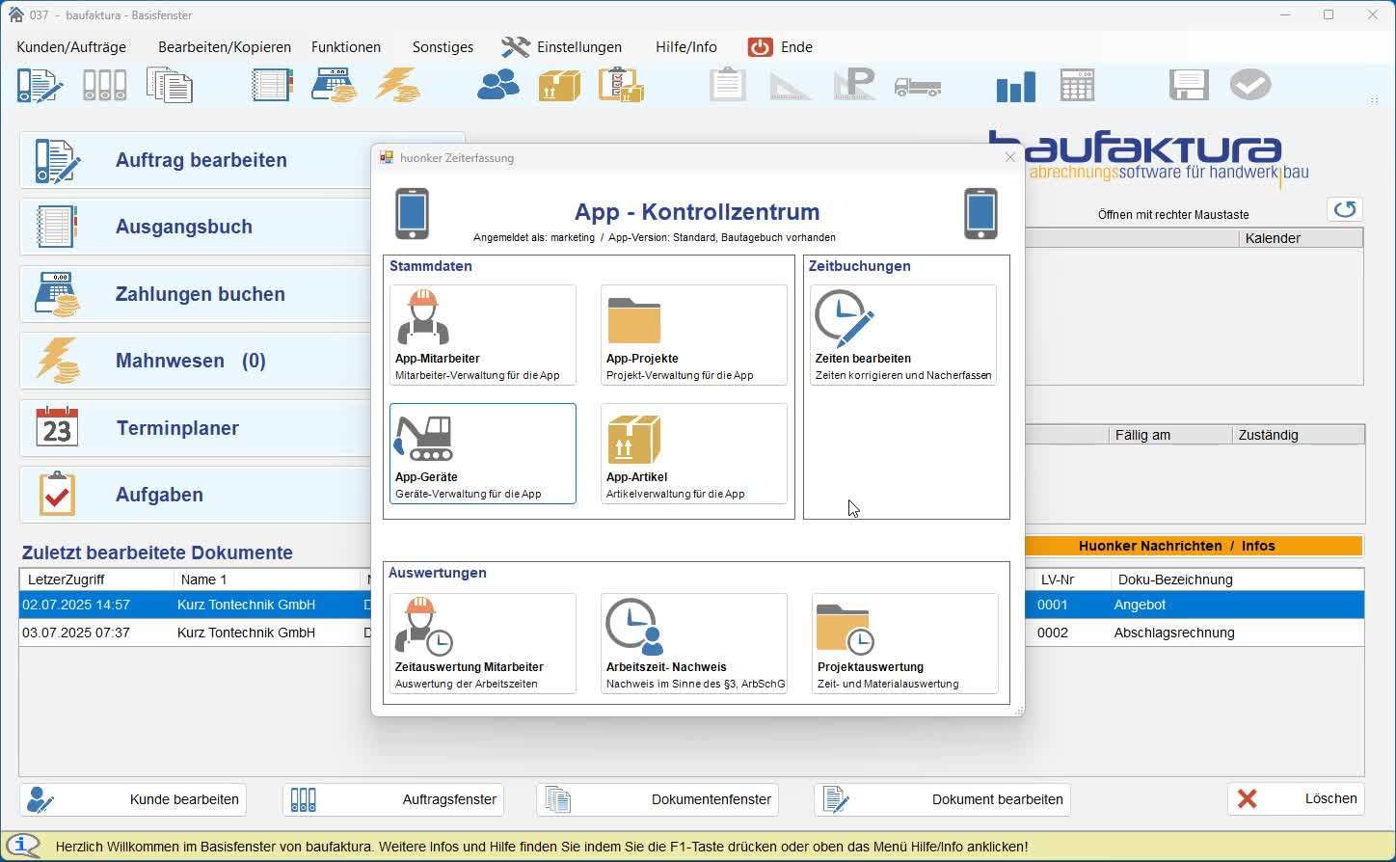Viewport: 1396px width, 862px height.
Task: Open the Kunden/Aufträge menu
Action: coord(71,47)
